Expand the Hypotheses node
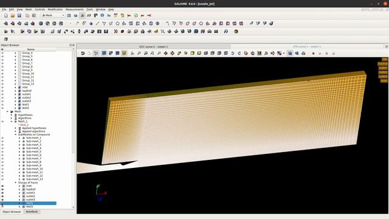 pyautogui.click(x=12, y=115)
